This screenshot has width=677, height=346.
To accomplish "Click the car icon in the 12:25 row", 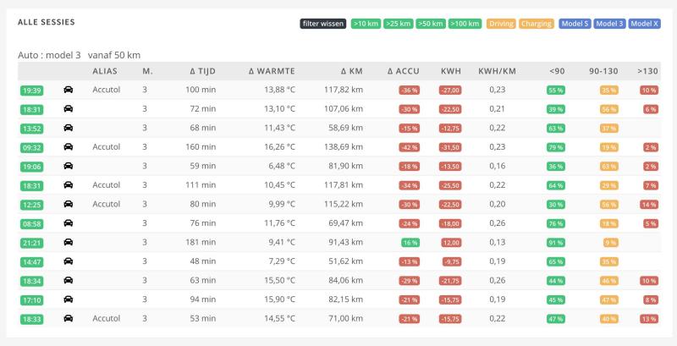I will [69, 204].
